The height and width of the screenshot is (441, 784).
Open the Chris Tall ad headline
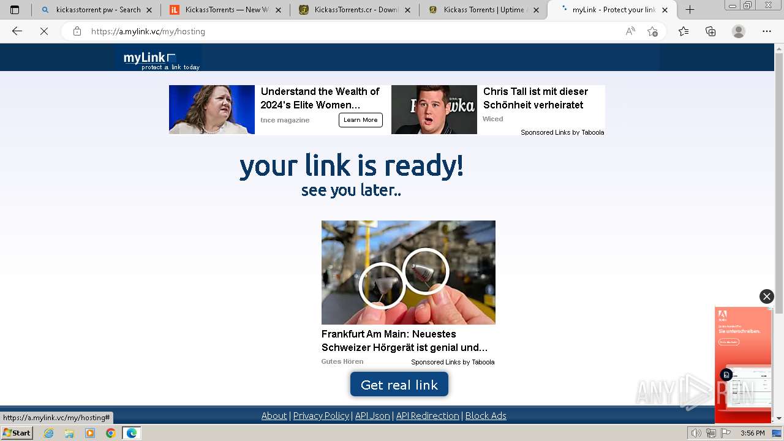coord(535,98)
